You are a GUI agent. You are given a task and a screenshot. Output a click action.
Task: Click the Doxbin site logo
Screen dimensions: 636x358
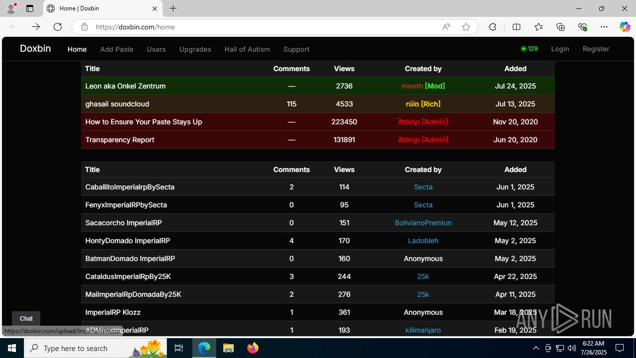(x=35, y=48)
